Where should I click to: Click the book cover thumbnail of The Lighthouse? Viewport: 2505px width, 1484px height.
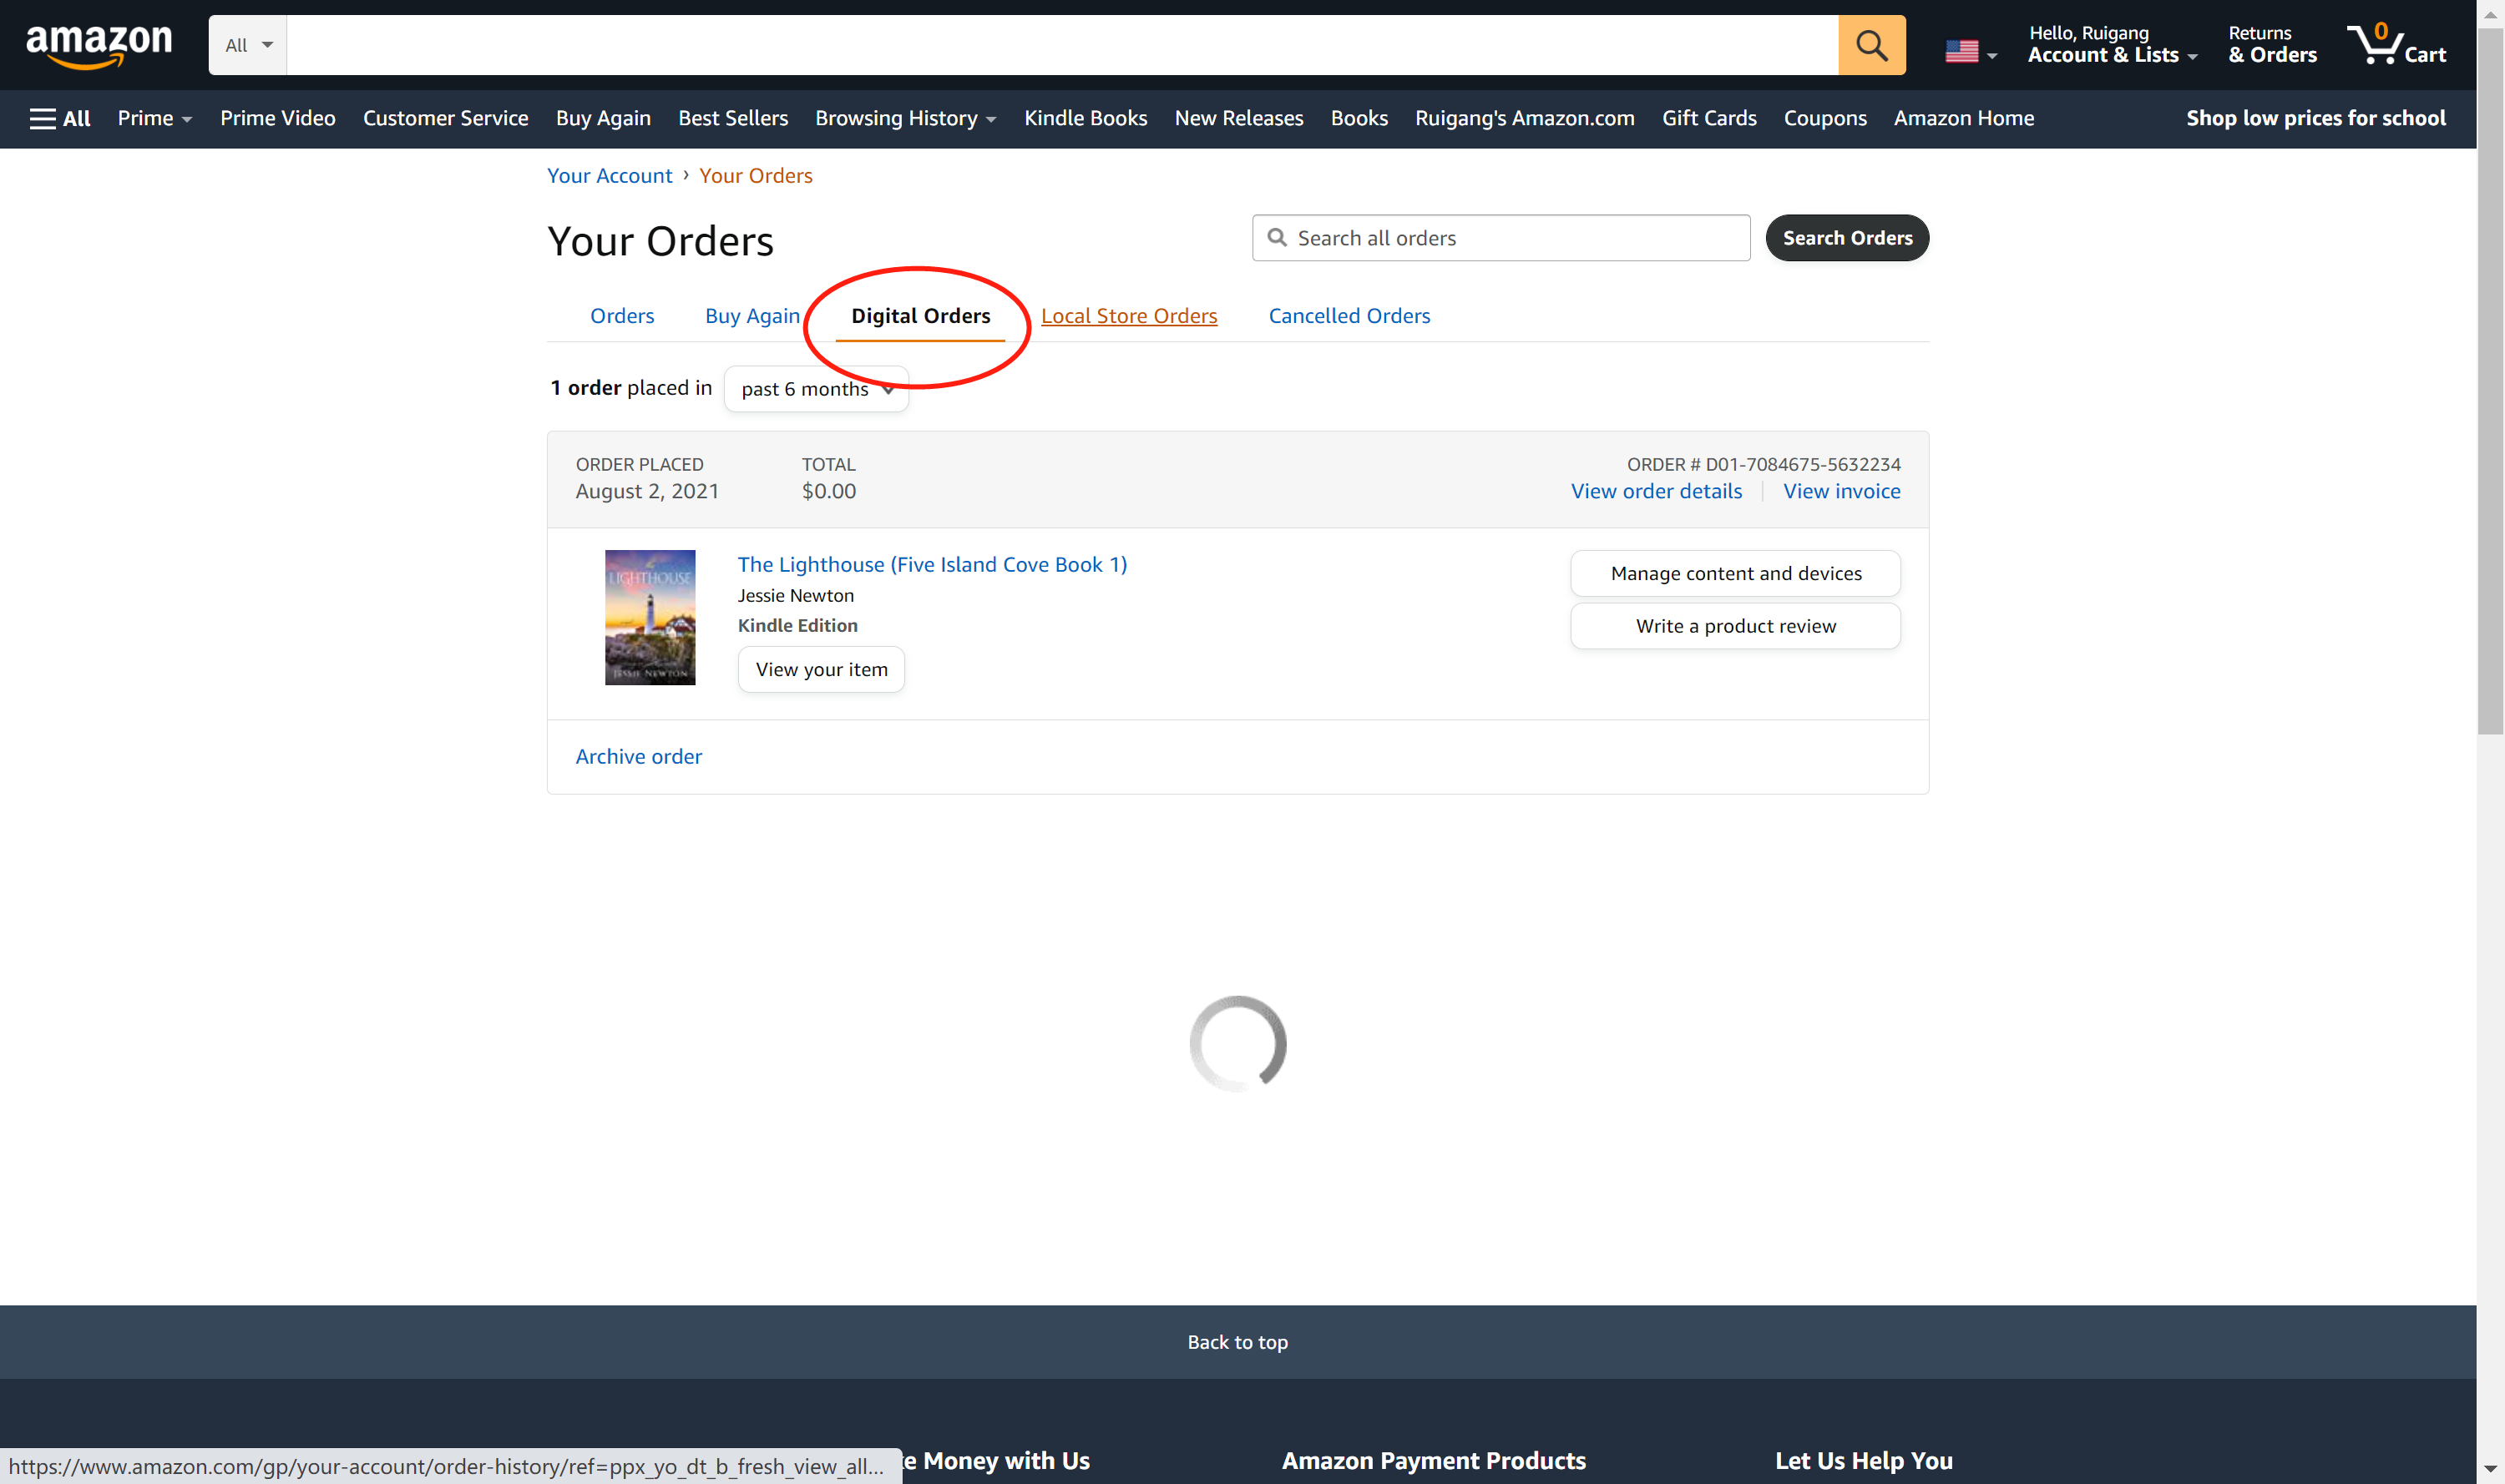[x=650, y=617]
